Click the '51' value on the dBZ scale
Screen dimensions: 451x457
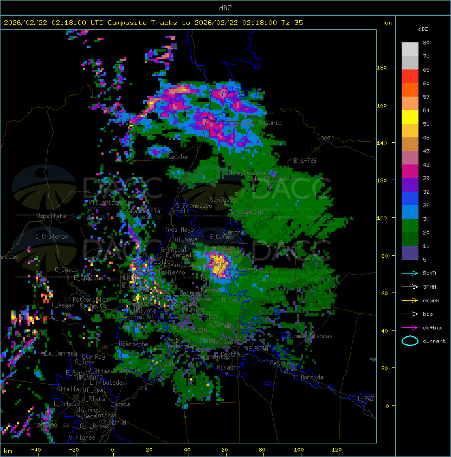point(426,124)
